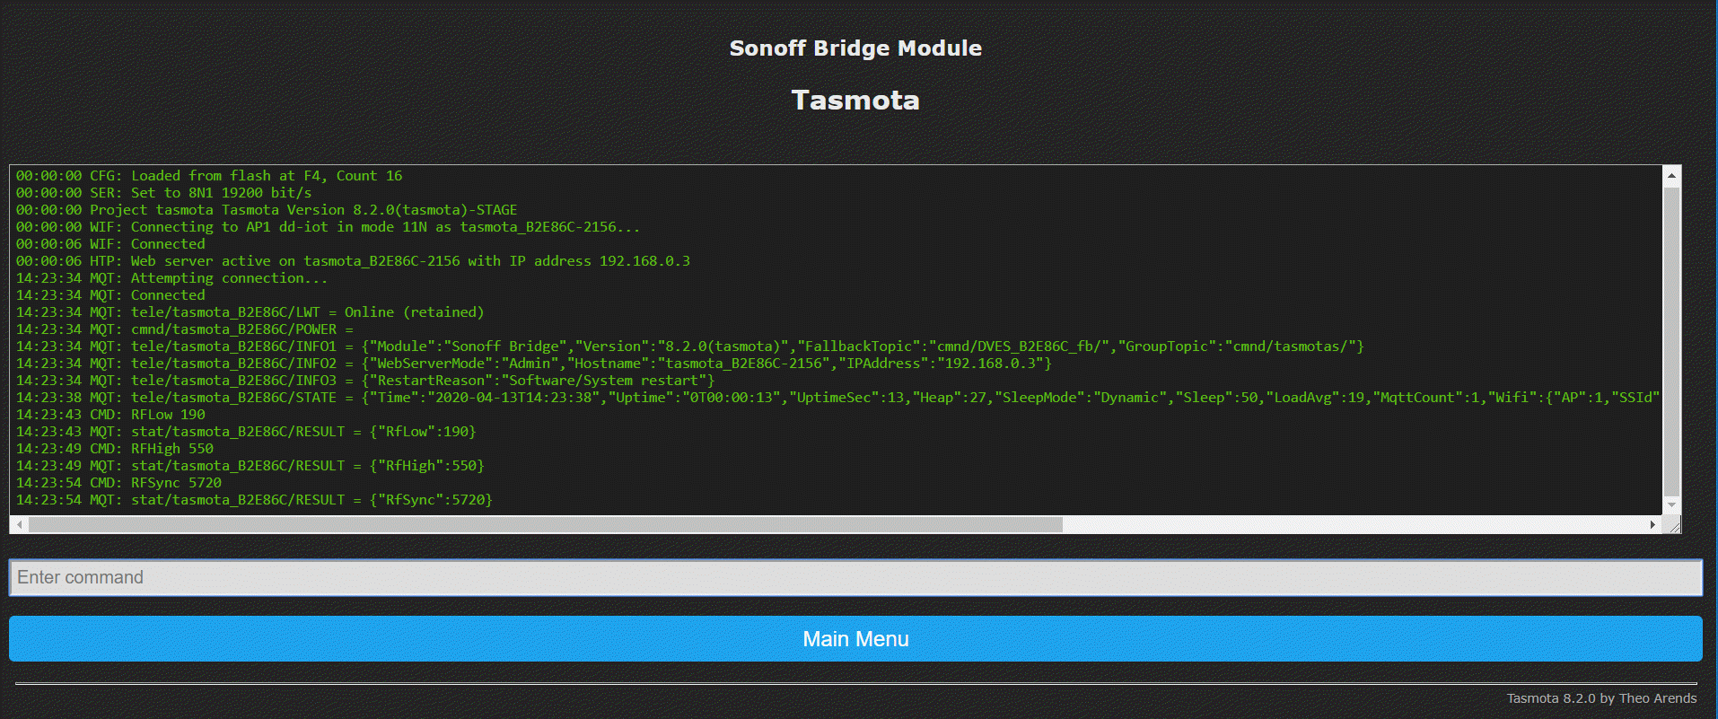Screen dimensions: 1718x719
Task: Click the Sonoff Bridge Module heading
Action: pyautogui.click(x=855, y=48)
